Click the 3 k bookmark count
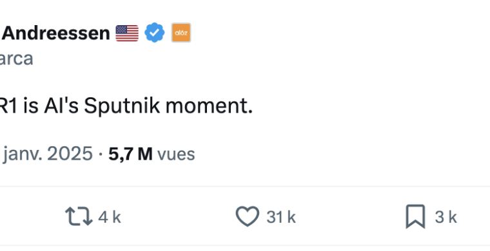Screen dimensions: 490x251 pyautogui.click(x=446, y=217)
